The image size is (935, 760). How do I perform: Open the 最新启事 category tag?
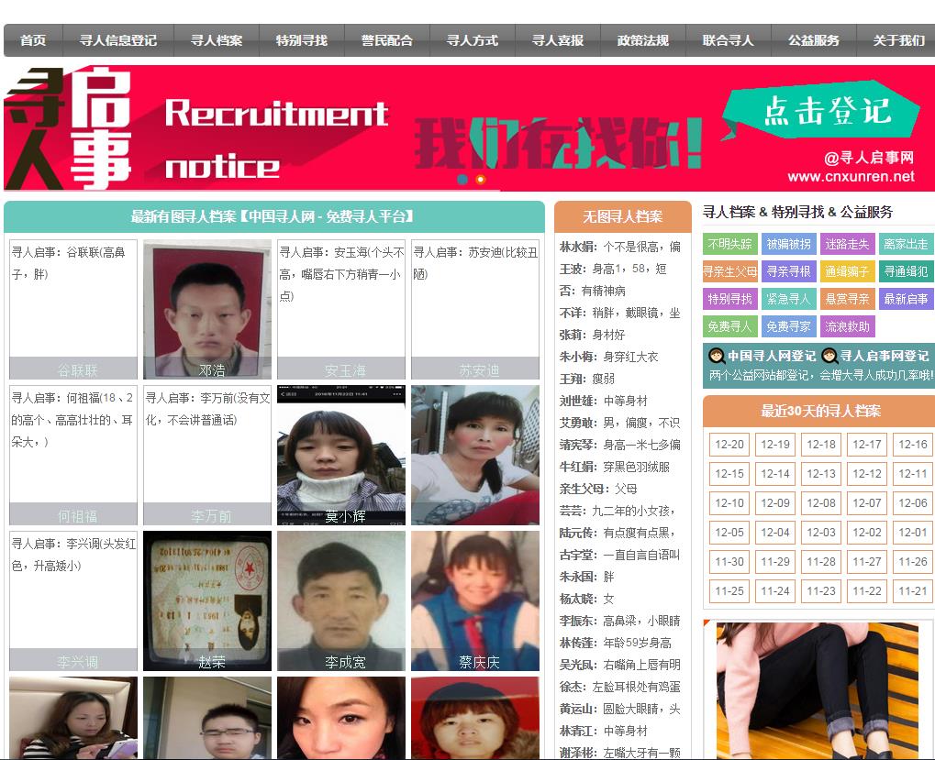coord(906,299)
